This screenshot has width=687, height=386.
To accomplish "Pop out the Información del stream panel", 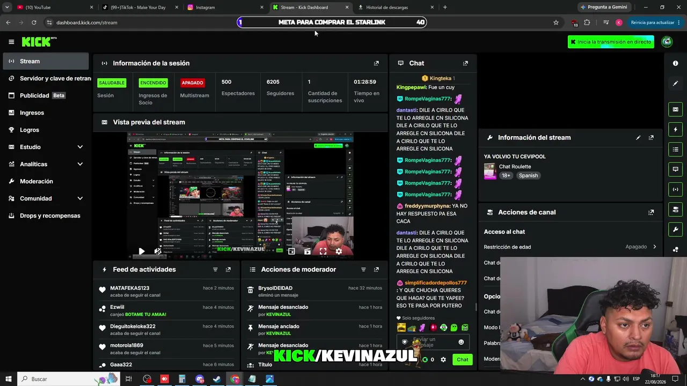I will [651, 138].
